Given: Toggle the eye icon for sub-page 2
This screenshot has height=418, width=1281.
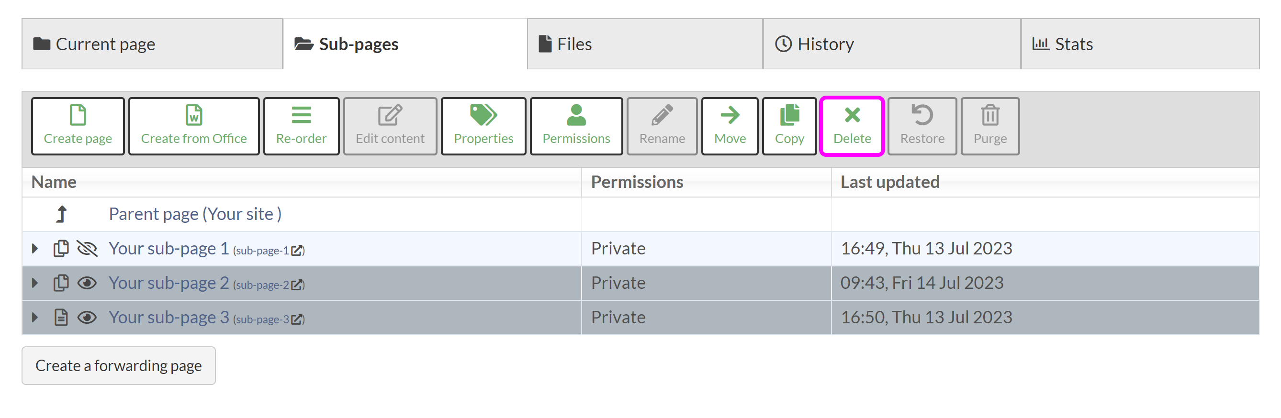Looking at the screenshot, I should click(87, 283).
